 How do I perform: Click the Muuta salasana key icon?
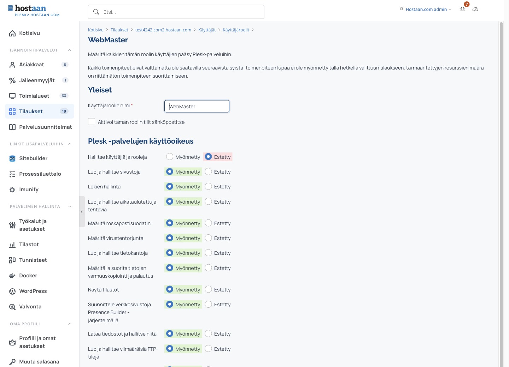click(x=12, y=362)
